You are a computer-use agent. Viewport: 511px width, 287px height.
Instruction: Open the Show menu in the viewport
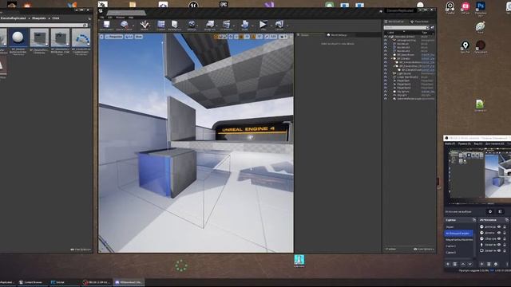[x=139, y=37]
